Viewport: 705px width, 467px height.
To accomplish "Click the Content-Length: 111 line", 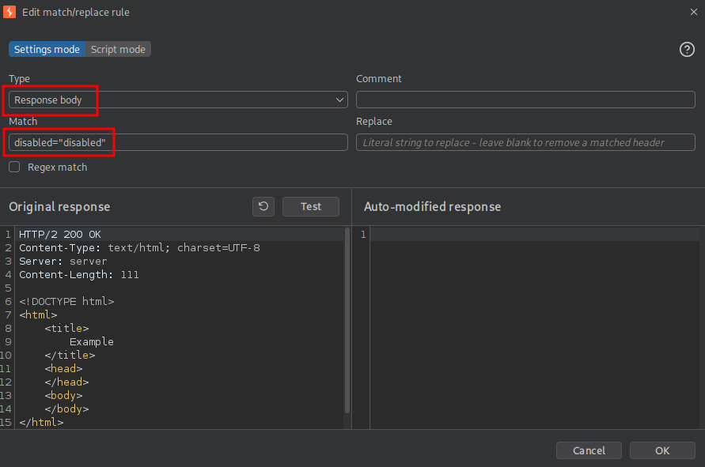I will tap(79, 275).
